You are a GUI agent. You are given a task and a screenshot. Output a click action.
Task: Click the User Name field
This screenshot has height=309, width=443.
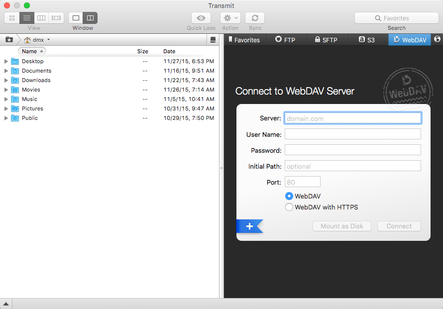[352, 134]
